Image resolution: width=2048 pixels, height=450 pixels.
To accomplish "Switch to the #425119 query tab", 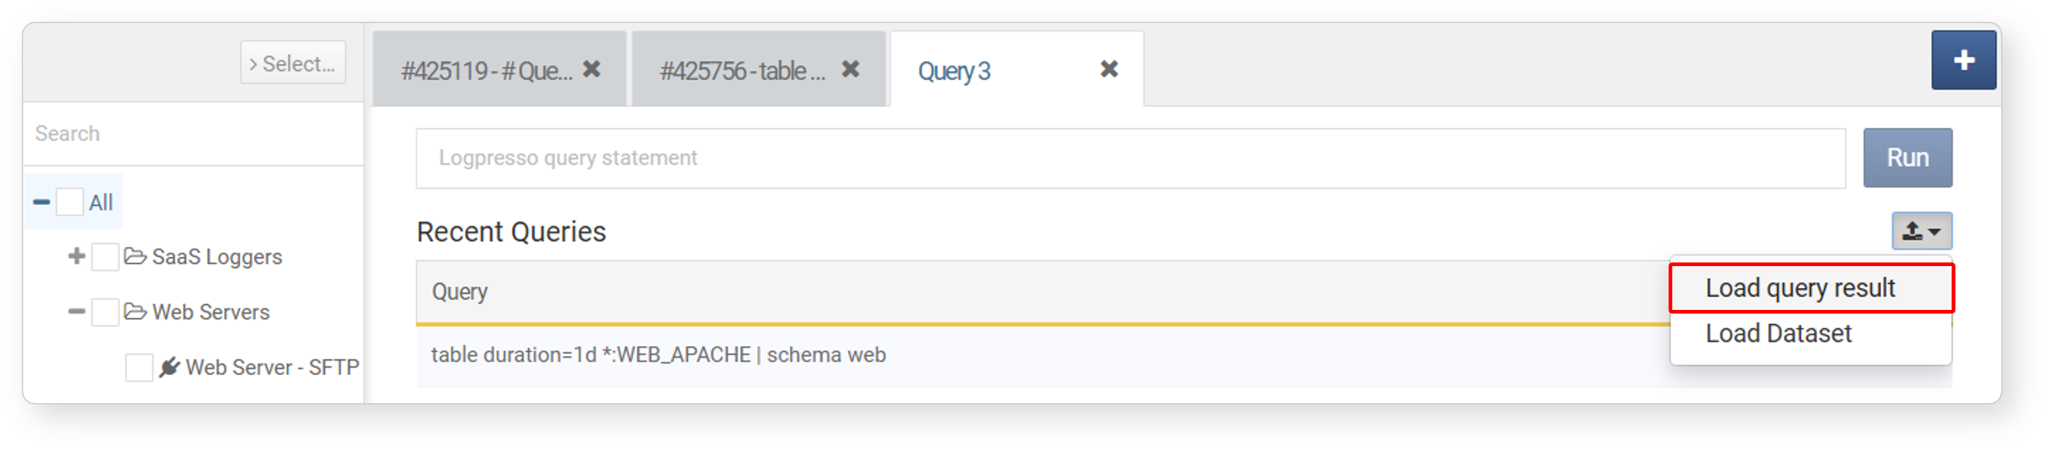I will tap(487, 71).
